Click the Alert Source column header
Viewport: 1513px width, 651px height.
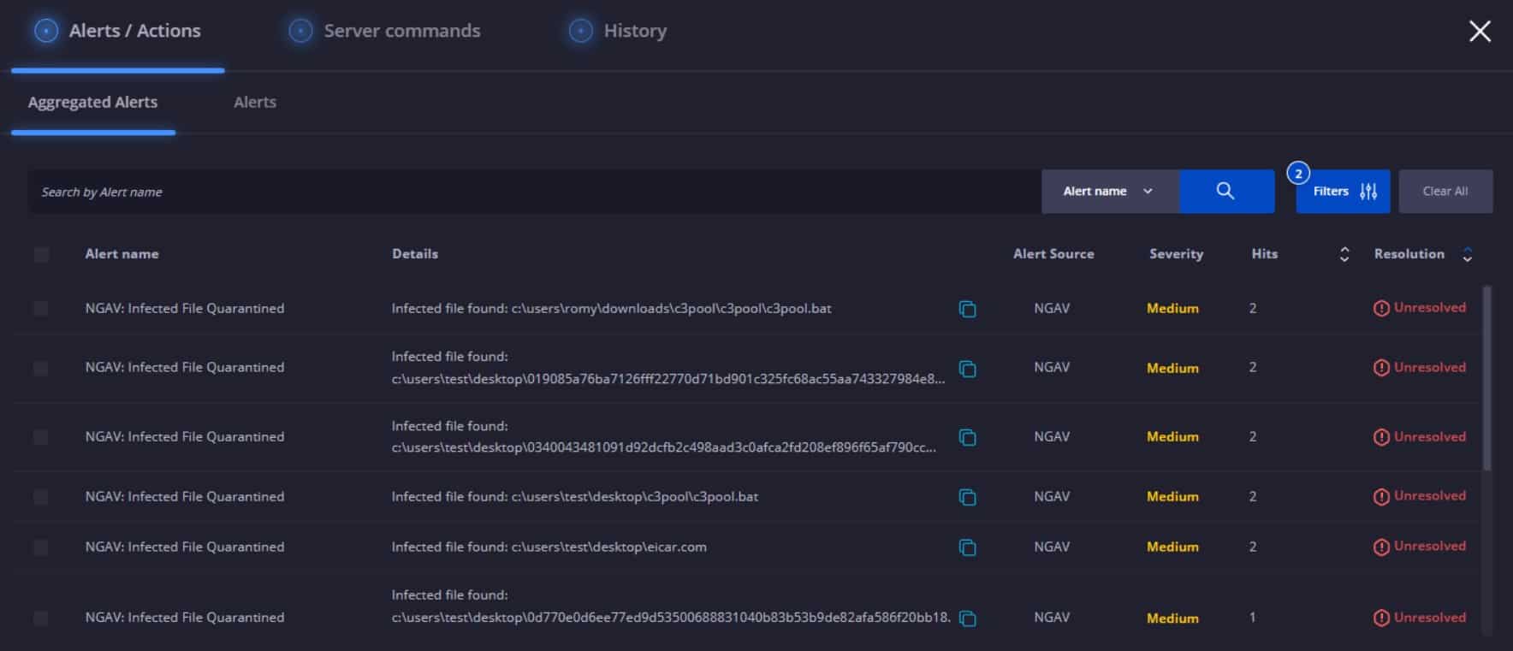[1053, 254]
